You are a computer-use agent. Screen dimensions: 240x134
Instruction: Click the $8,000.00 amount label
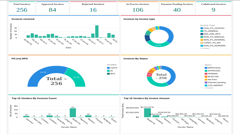224,116
